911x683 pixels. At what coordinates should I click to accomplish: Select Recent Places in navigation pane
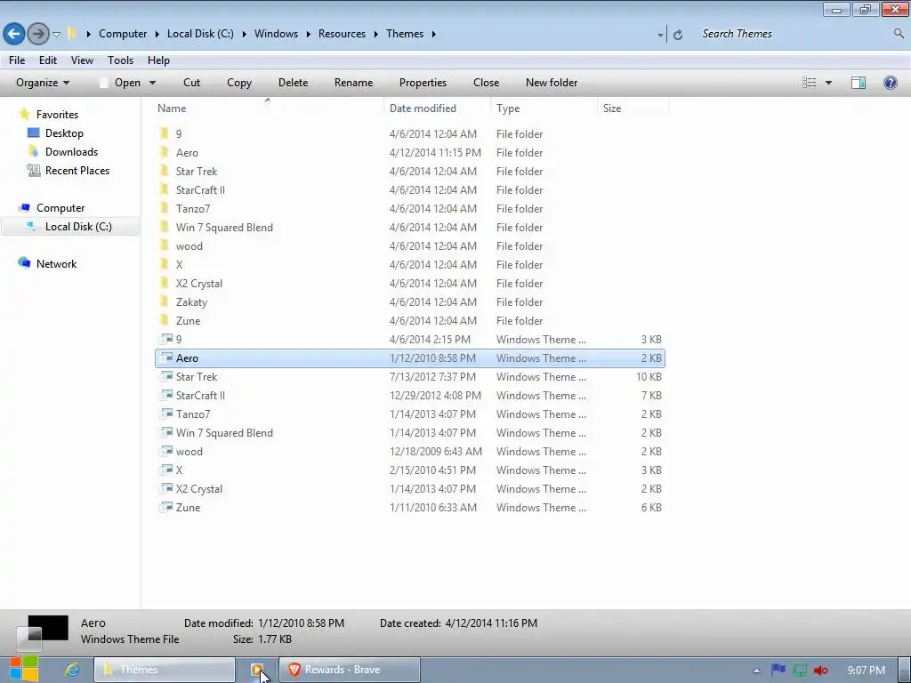77,170
